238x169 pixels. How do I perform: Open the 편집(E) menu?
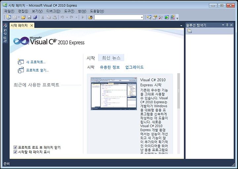[23, 11]
